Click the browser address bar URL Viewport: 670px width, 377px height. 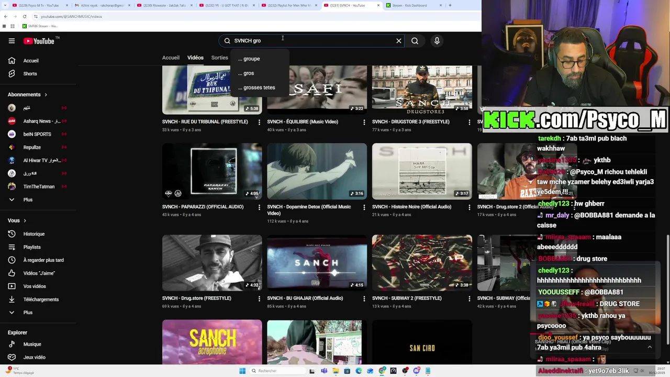[71, 16]
